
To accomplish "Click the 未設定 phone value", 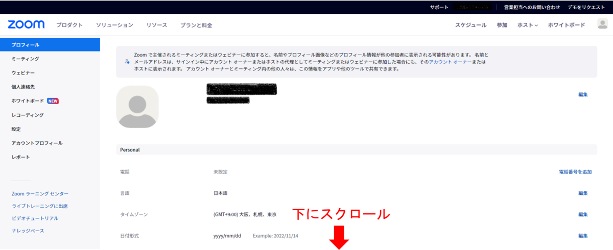I will click(220, 172).
